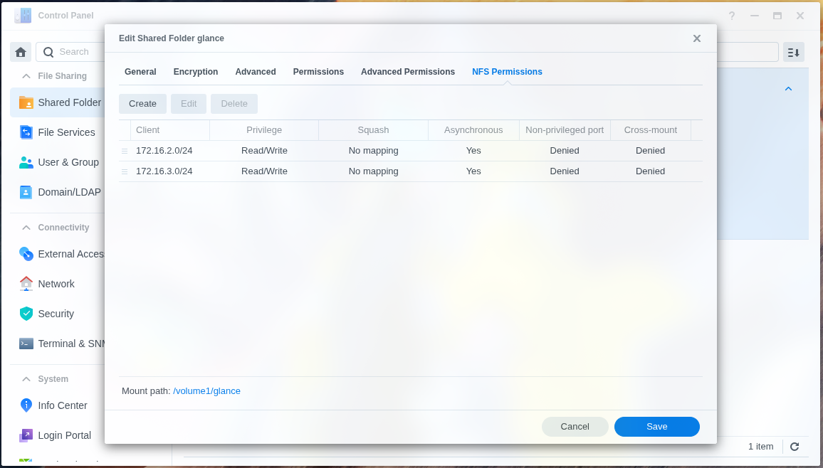Click the Non-privileged port column header
The image size is (823, 468).
(x=565, y=130)
